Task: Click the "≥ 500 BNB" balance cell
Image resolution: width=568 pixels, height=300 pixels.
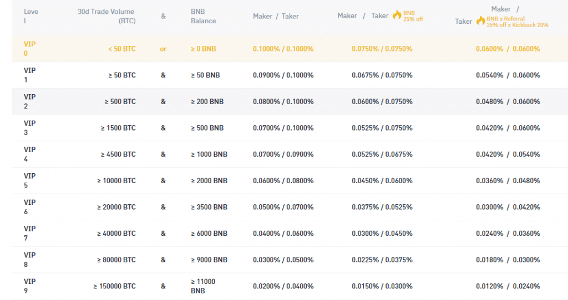Action: (207, 128)
